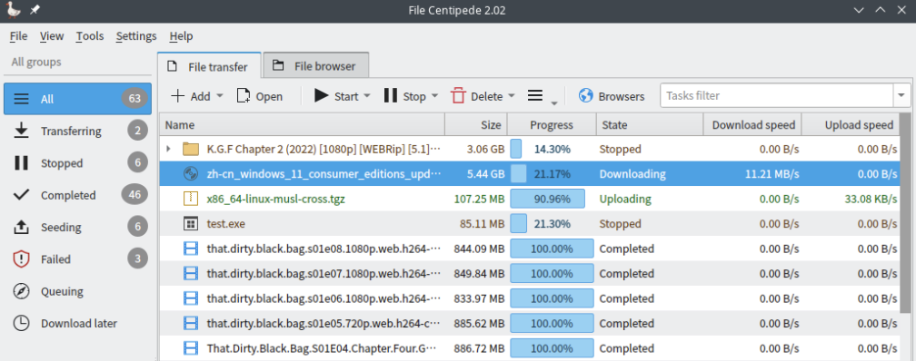Click the Browsers globe button
The height and width of the screenshot is (361, 916).
tap(612, 95)
